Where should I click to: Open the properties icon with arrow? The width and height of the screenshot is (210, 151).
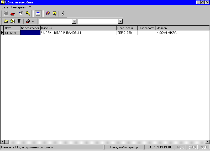click(x=21, y=14)
